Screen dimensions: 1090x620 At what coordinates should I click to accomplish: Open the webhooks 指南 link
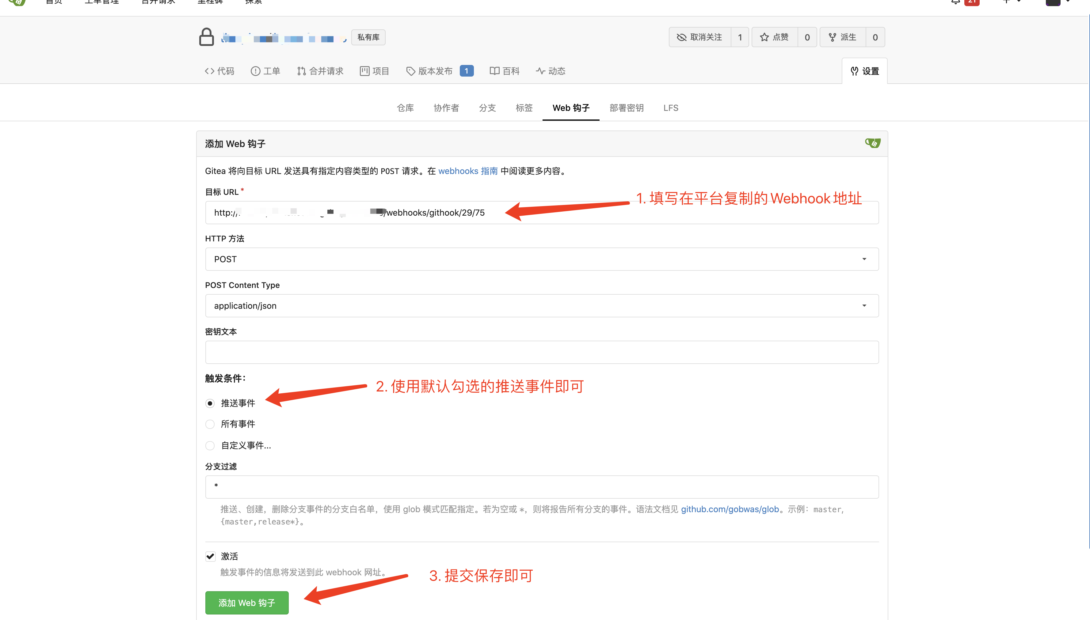[x=467, y=171]
